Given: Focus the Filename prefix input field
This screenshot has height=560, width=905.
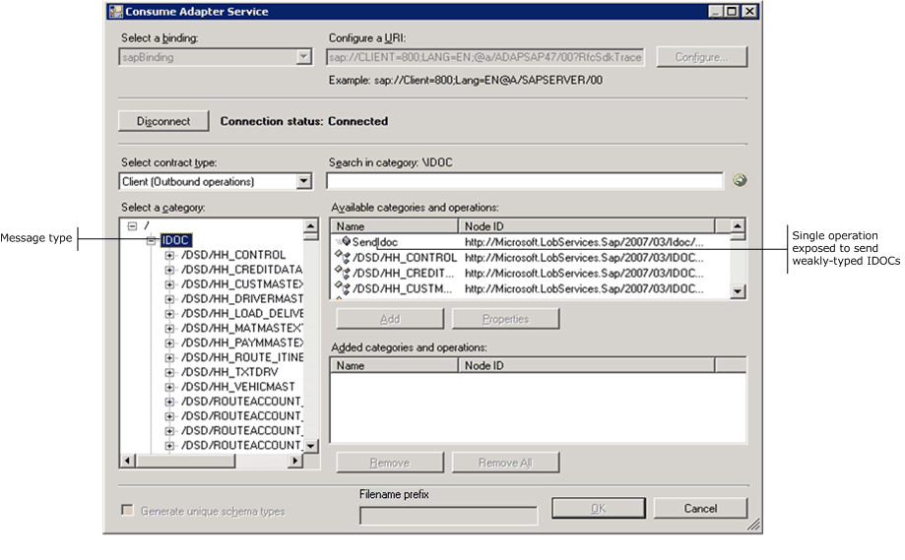Looking at the screenshot, I should click(x=448, y=516).
